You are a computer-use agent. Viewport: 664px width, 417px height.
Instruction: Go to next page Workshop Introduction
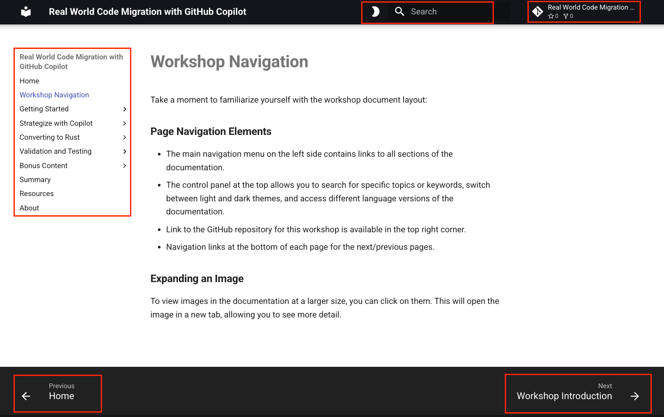point(564,396)
